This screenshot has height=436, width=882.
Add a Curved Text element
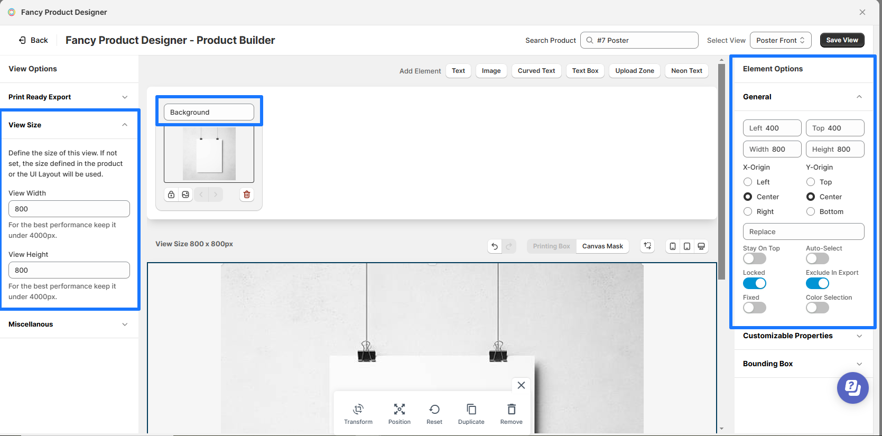(x=536, y=71)
